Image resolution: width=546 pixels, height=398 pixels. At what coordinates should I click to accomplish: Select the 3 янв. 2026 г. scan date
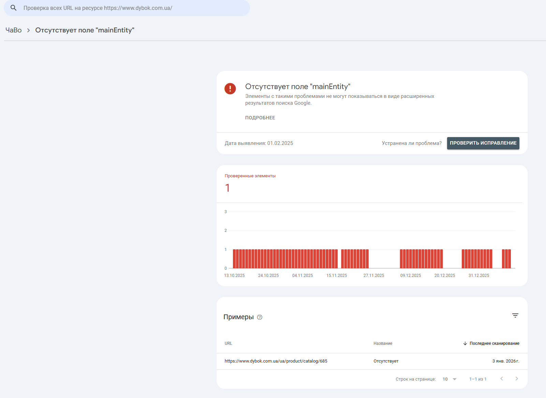(x=506, y=361)
